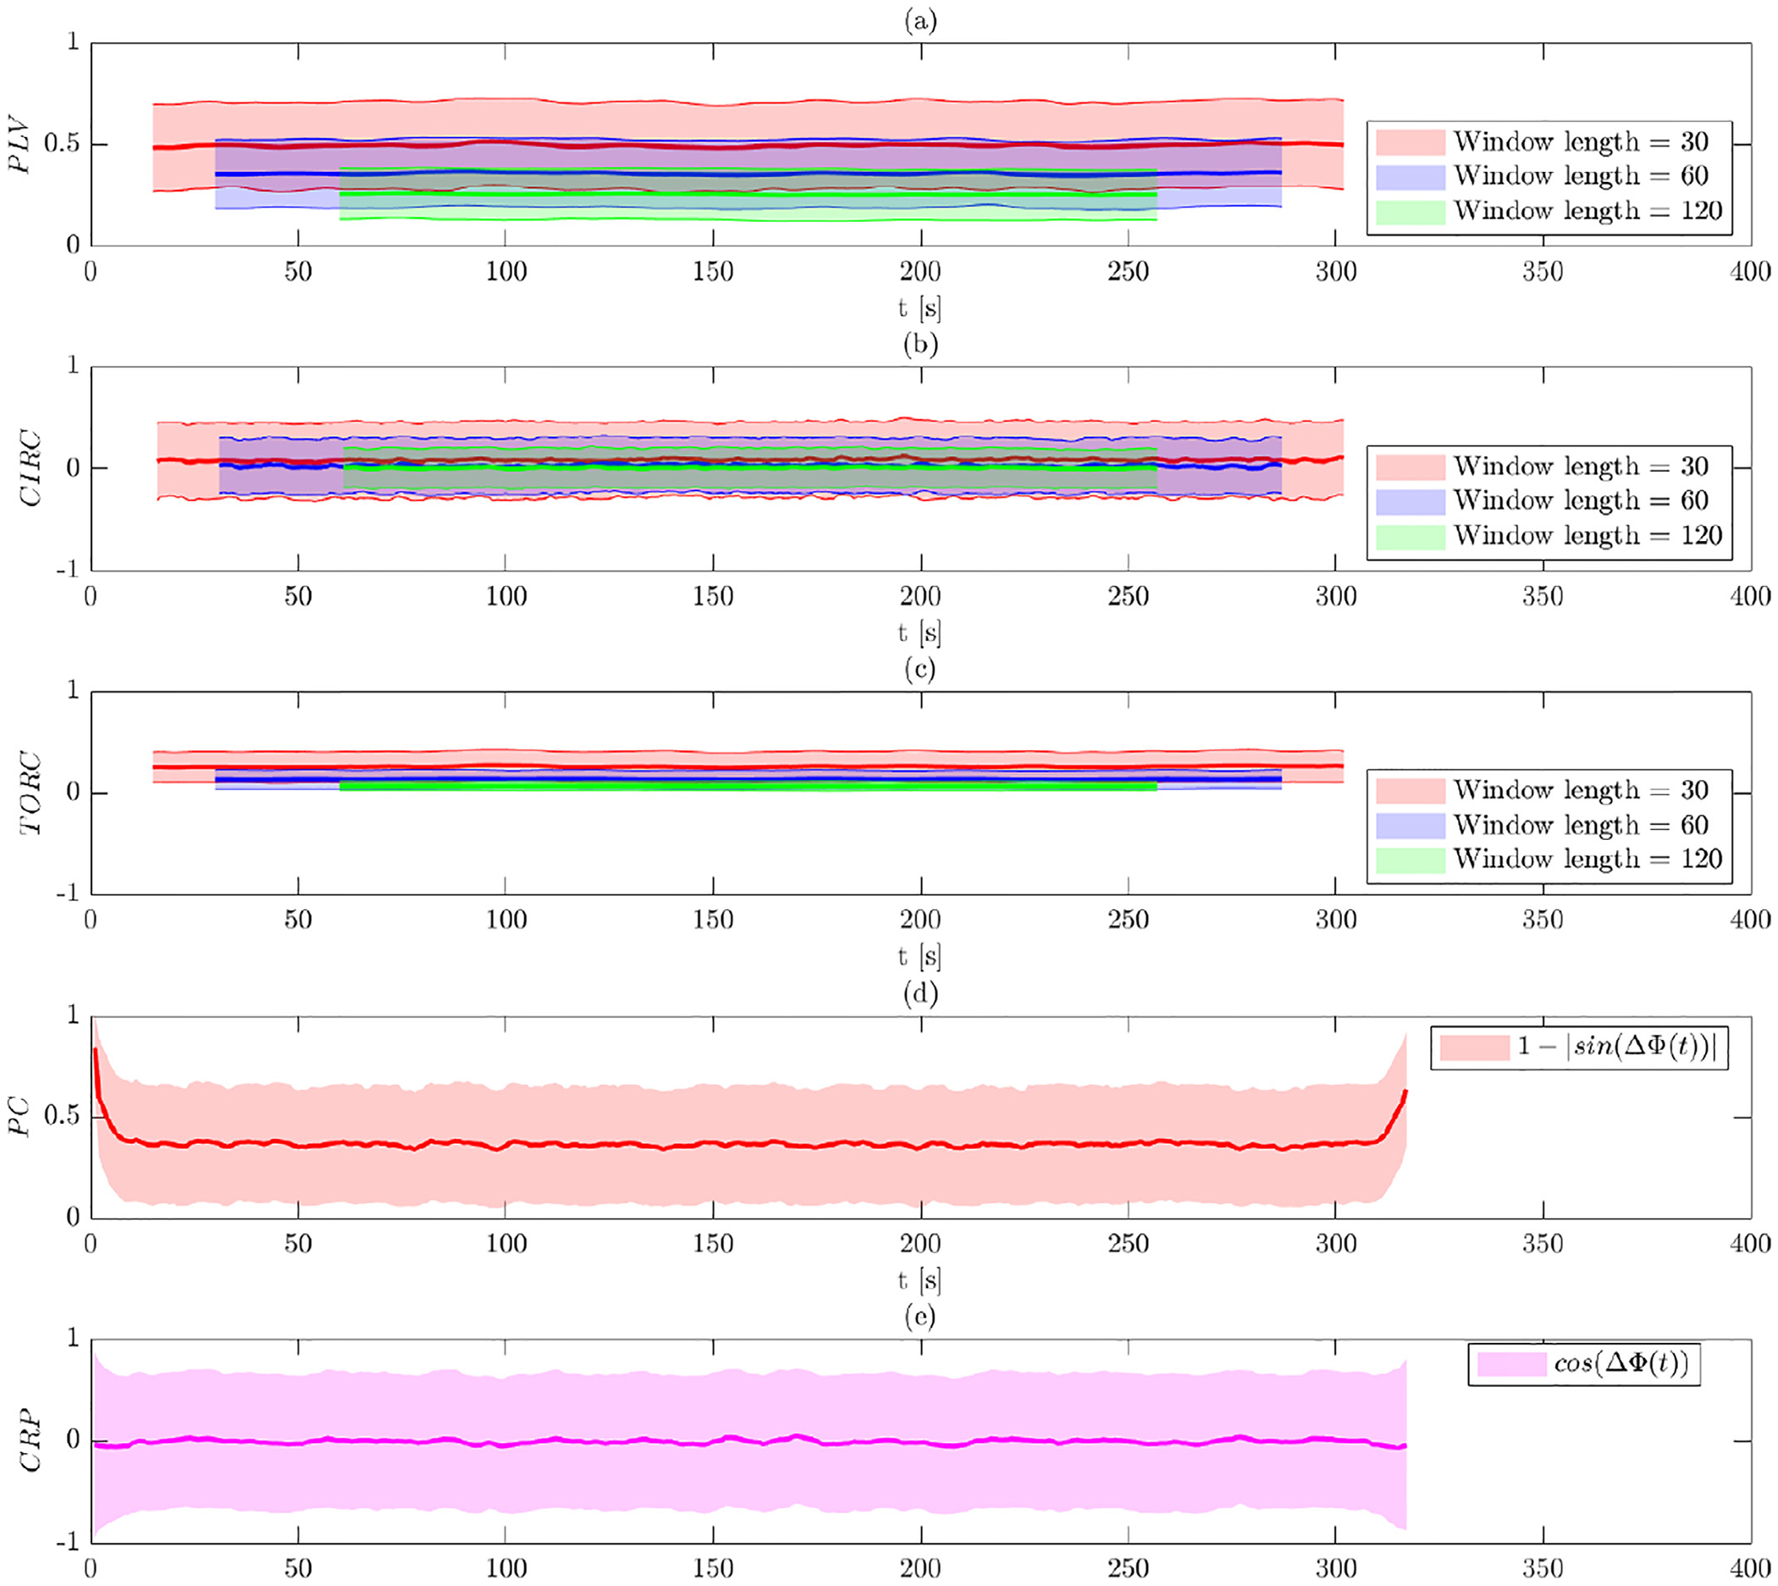
Task: Click 'Window length = 60' in PLV legend
Action: click(1581, 177)
